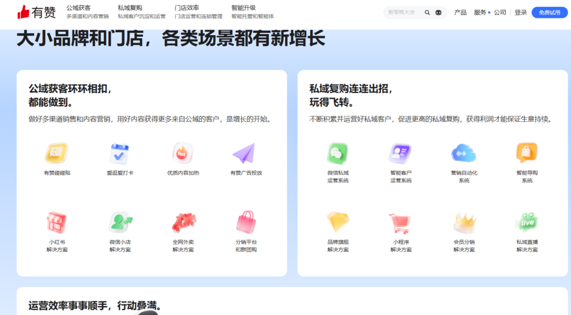Click the 有赞碰碰贴 yellow icon
Image resolution: width=571 pixels, height=315 pixels.
coord(57,152)
